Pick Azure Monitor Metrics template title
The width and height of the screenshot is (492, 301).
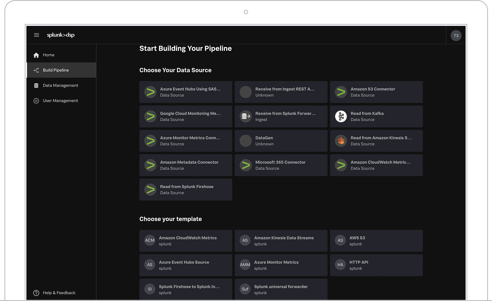point(276,262)
